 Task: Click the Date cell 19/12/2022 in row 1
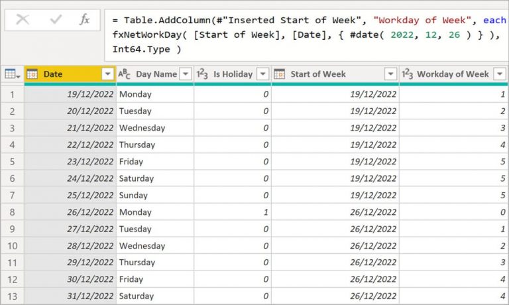point(70,94)
